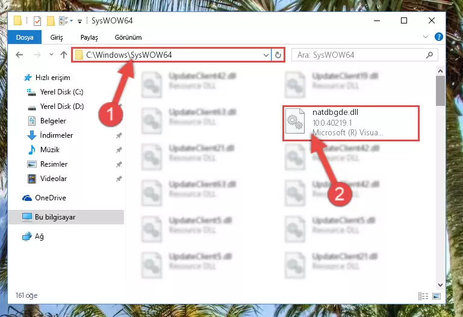Click the pin icon next to Videolar

click(x=119, y=179)
